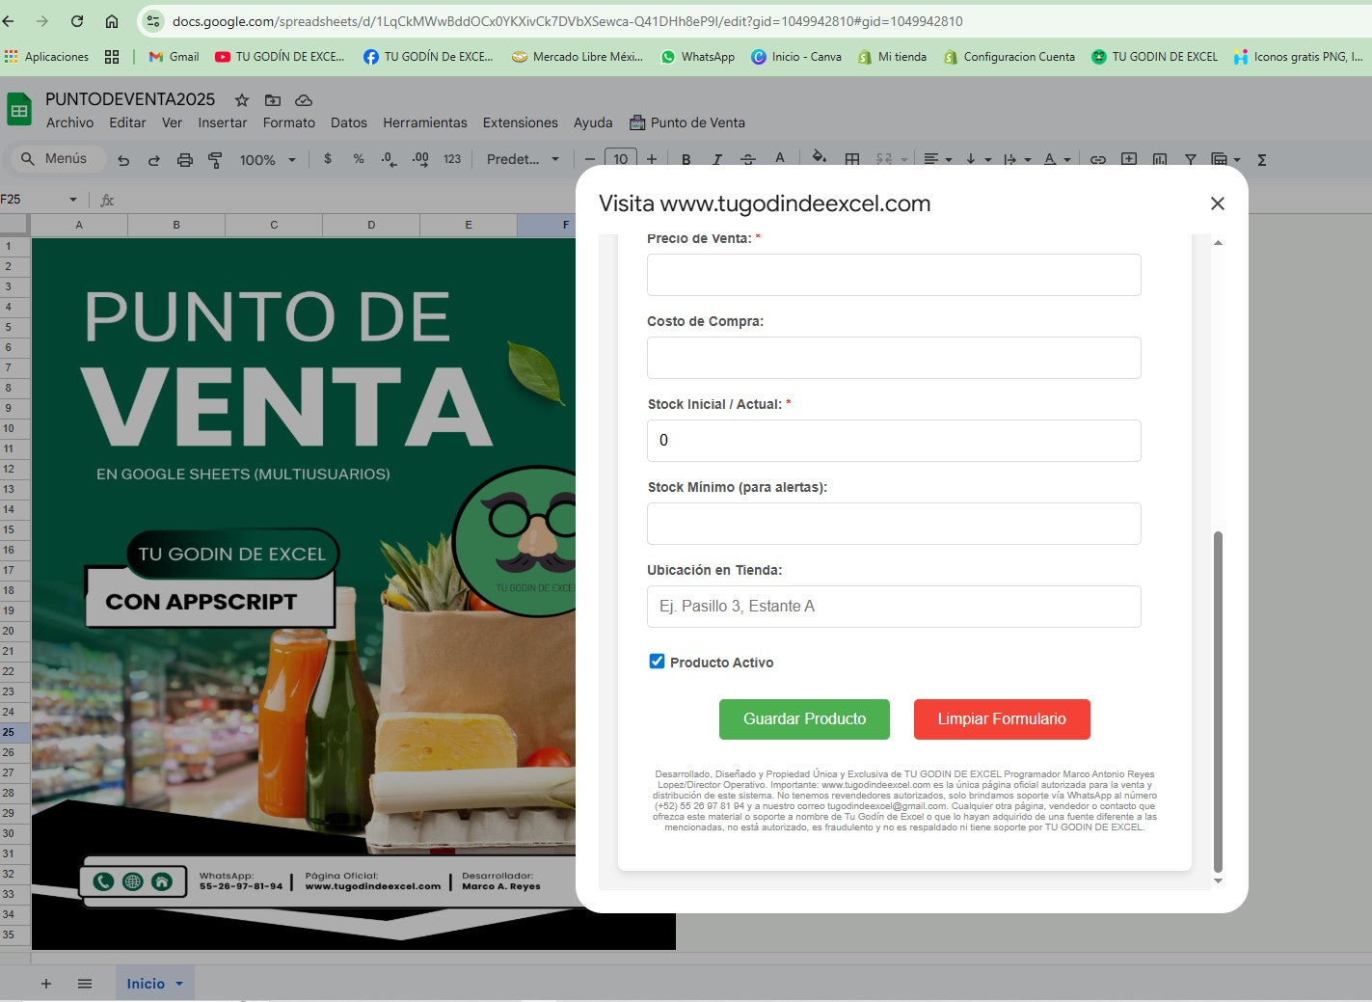Open the Predet... font dropdown
The image size is (1372, 1002).
click(x=523, y=159)
